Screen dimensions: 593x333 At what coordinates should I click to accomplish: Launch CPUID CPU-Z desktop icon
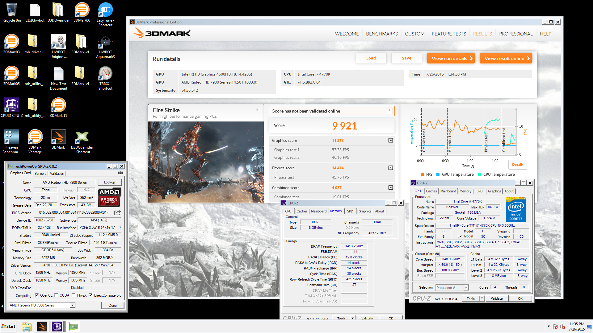(x=11, y=108)
